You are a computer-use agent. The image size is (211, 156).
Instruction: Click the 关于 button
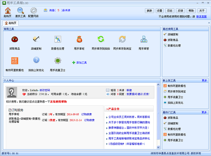[202, 11]
